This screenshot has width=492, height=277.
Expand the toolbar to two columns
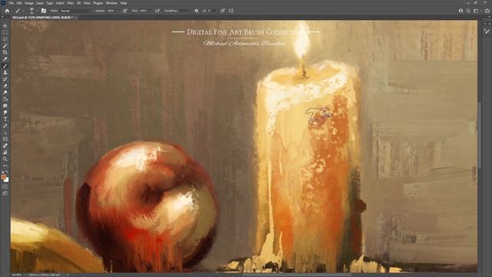click(x=3, y=17)
